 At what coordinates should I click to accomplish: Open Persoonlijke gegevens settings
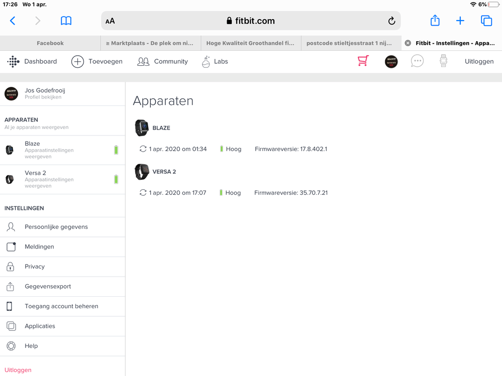click(62, 227)
